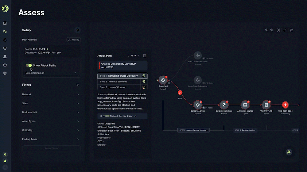Select STEP 2 Remote Services timeline segment
The image size is (307, 172).
pos(245,130)
